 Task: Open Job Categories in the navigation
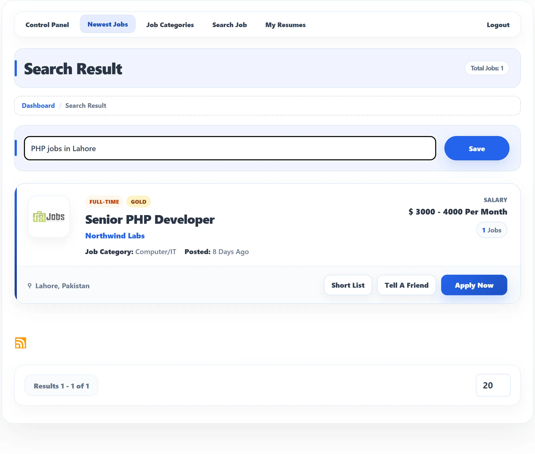[170, 25]
